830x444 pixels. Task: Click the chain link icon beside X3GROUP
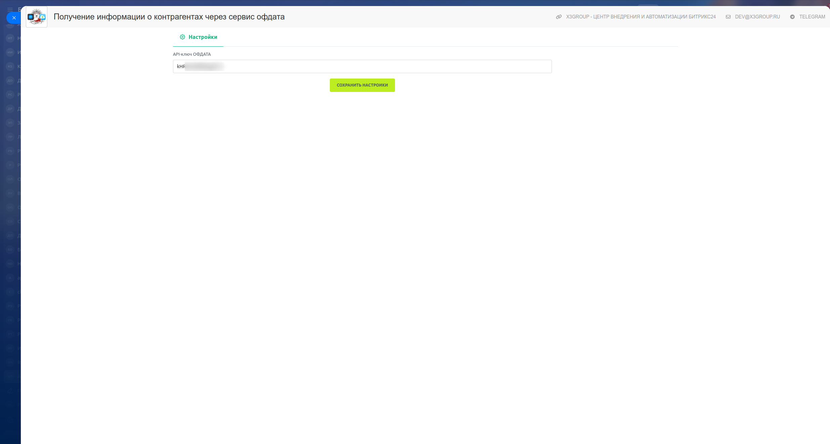(x=559, y=17)
